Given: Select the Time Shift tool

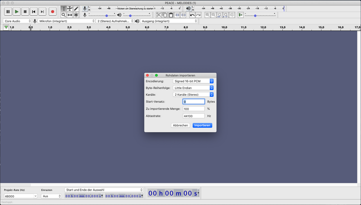Looking at the screenshot, I should (x=70, y=15).
